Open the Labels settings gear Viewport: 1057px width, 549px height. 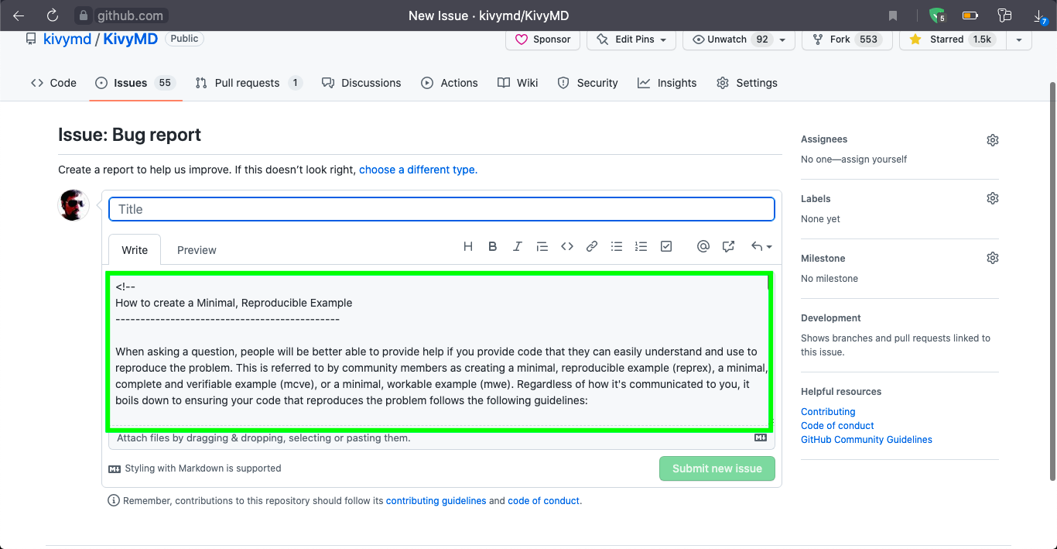pyautogui.click(x=993, y=198)
